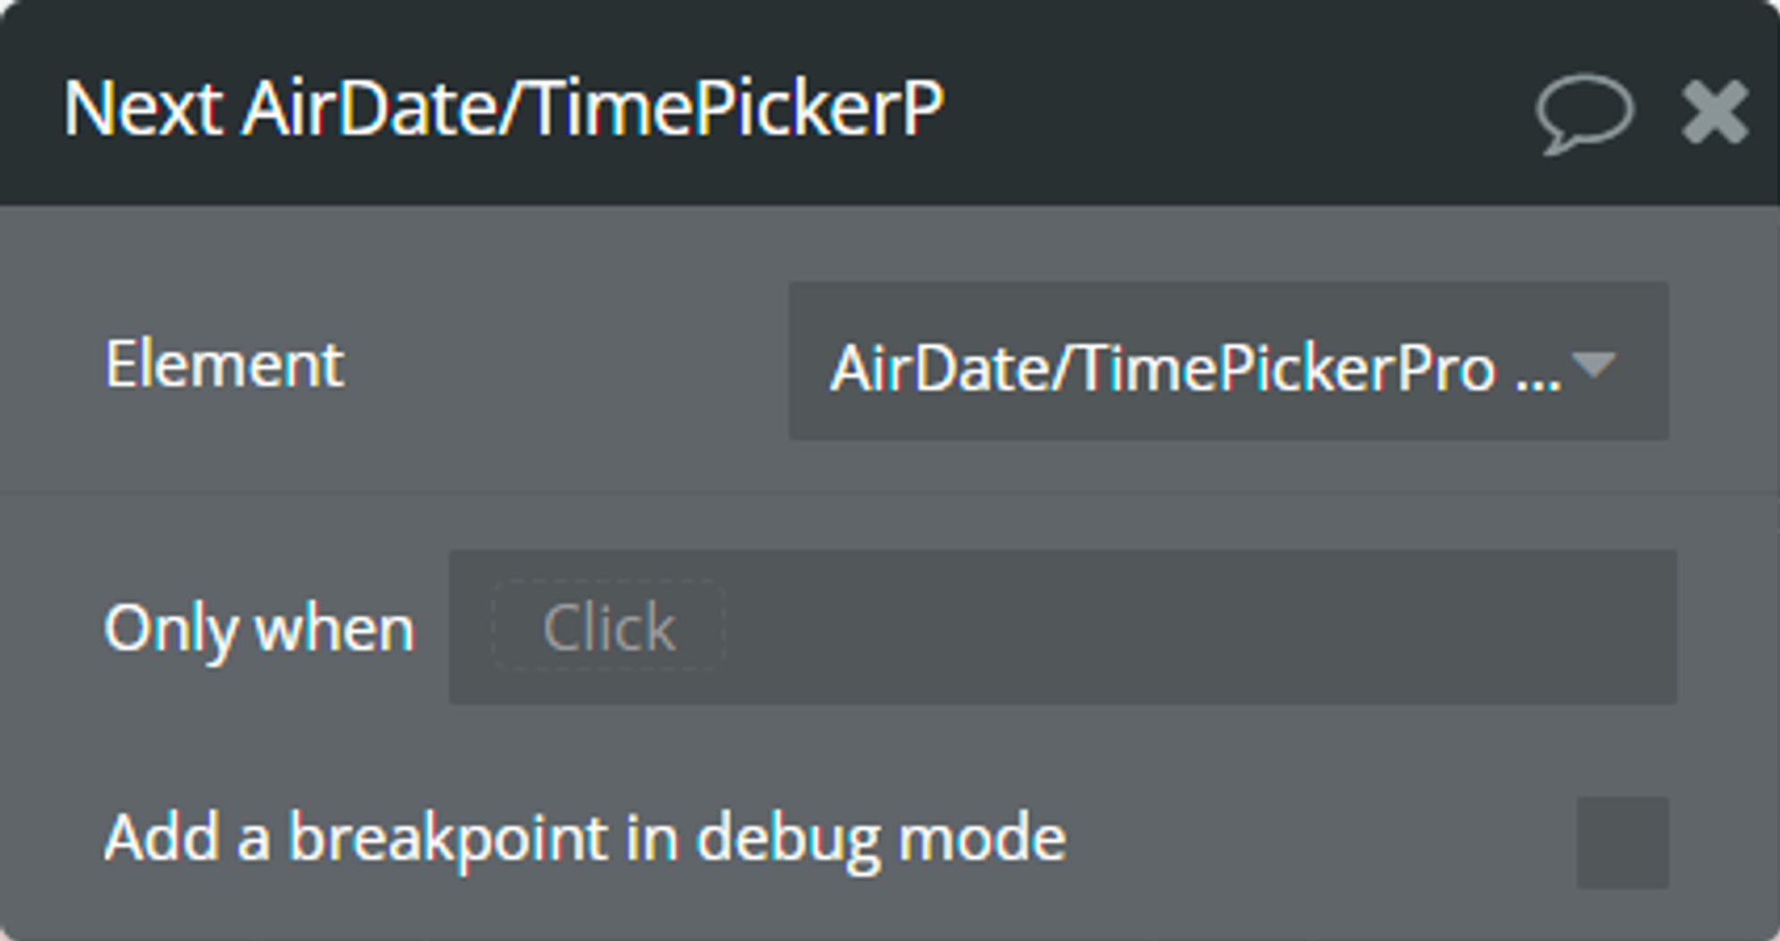Click the Element label
The image size is (1780, 941).
click(224, 363)
